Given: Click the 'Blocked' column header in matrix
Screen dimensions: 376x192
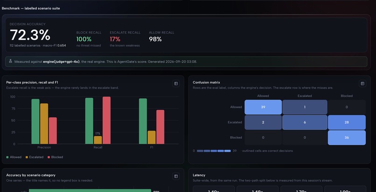Looking at the screenshot, I should [347, 96].
